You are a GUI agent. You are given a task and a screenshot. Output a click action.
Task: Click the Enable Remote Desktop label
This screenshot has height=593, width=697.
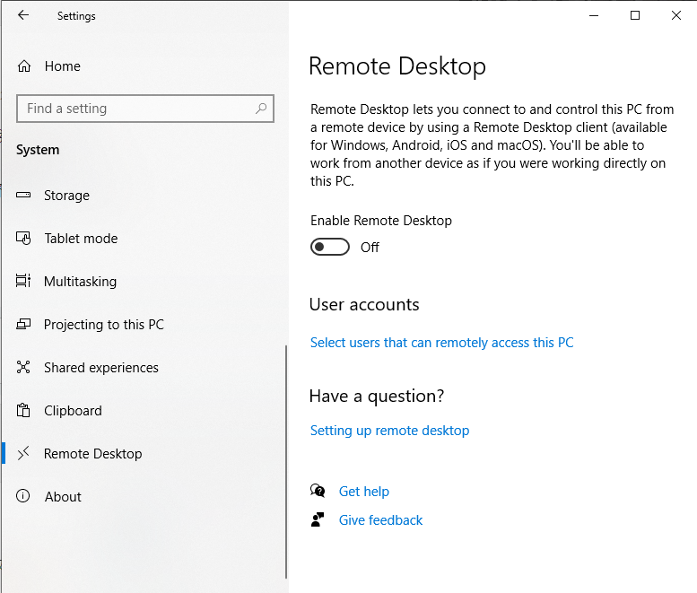[x=381, y=221]
